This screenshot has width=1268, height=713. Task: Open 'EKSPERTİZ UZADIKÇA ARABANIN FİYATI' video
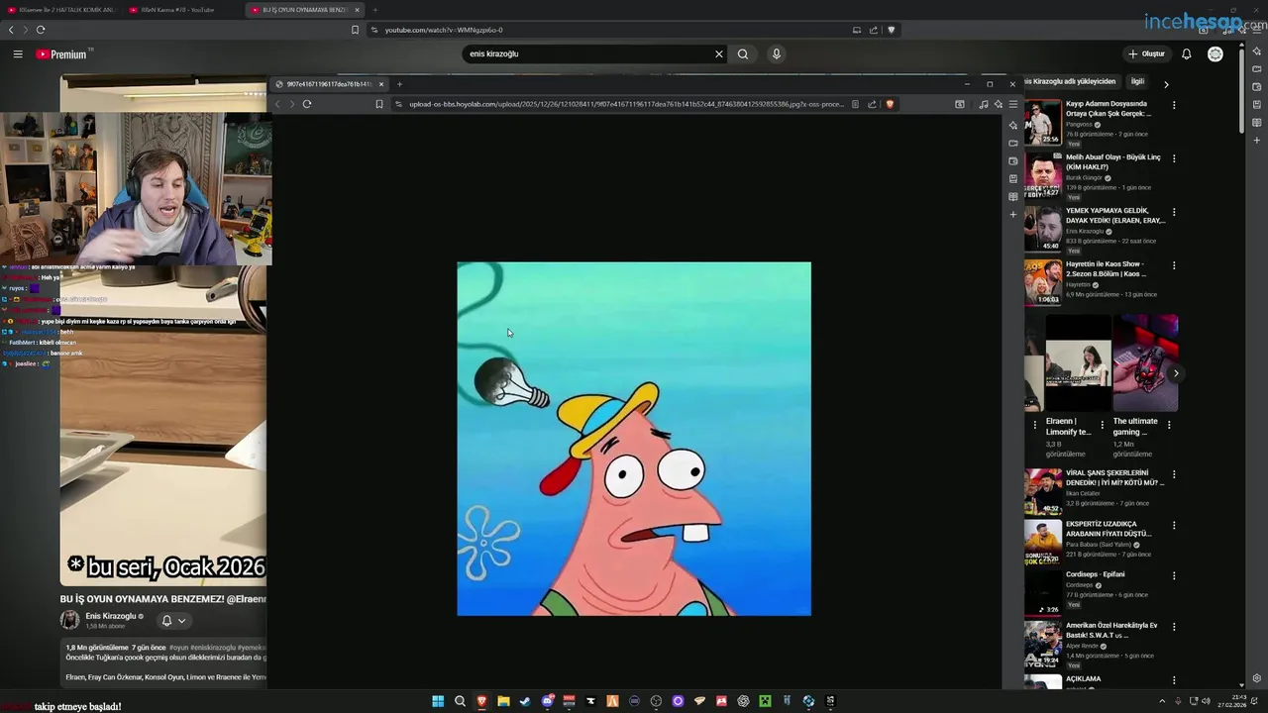(1109, 528)
